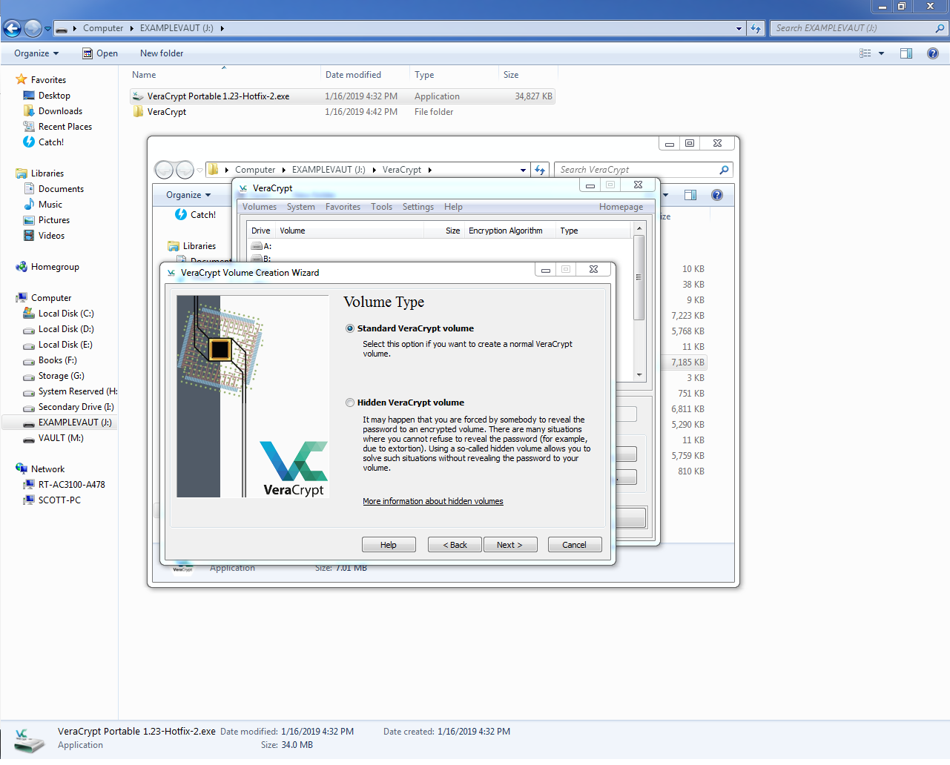The height and width of the screenshot is (765, 950).
Task: Go back in the main Explorer window
Action: [13, 28]
